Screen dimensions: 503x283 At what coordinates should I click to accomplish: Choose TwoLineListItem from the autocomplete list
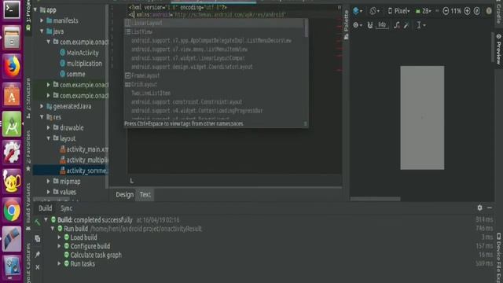214,93
